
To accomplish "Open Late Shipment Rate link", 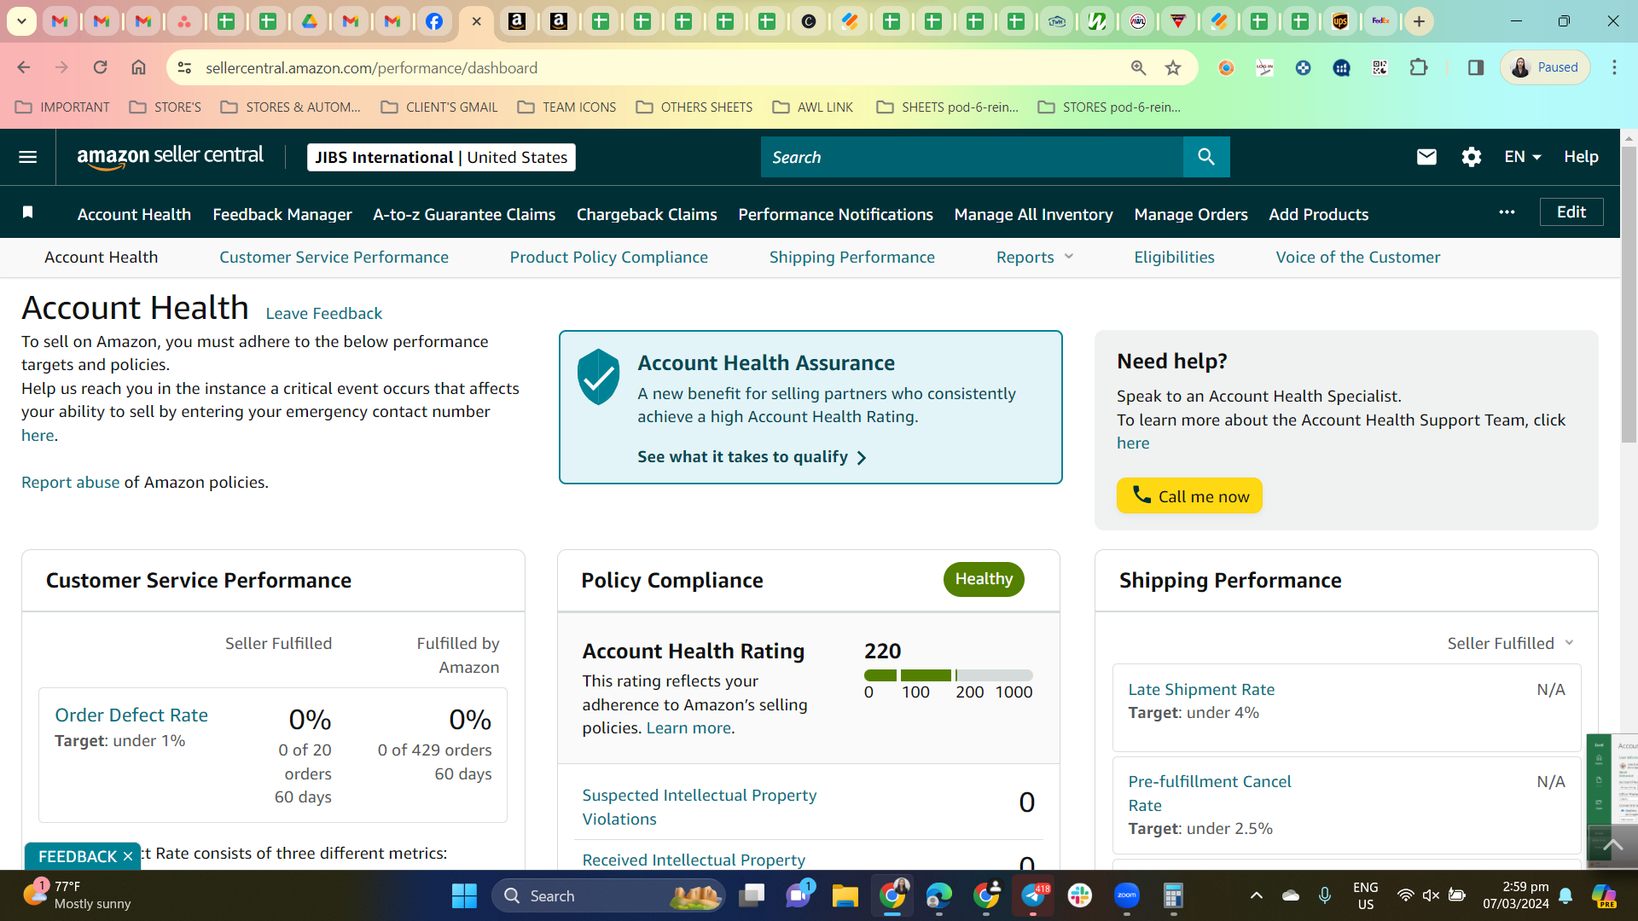I will point(1201,689).
